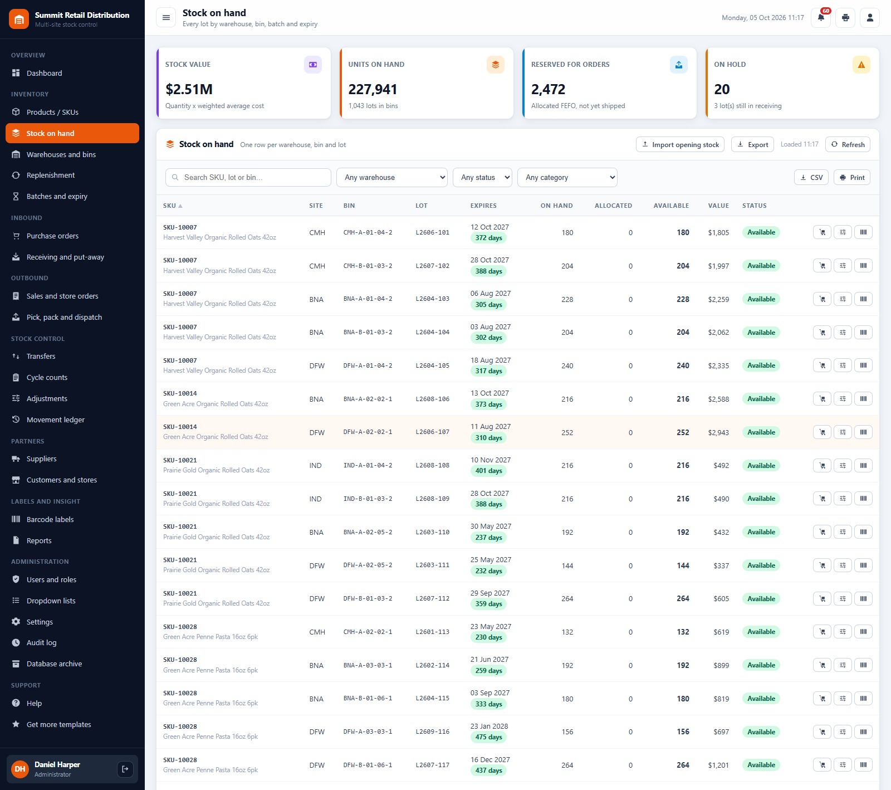This screenshot has height=790, width=891.
Task: Go to Warehouses and bins
Action: point(72,154)
